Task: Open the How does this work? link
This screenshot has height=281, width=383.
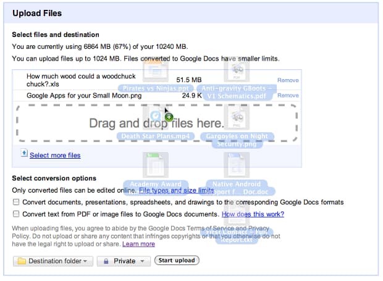Action: pyautogui.click(x=253, y=214)
